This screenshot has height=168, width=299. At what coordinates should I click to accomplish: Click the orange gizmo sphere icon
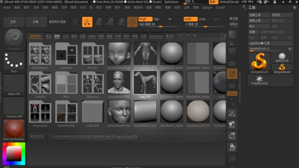(132, 22)
